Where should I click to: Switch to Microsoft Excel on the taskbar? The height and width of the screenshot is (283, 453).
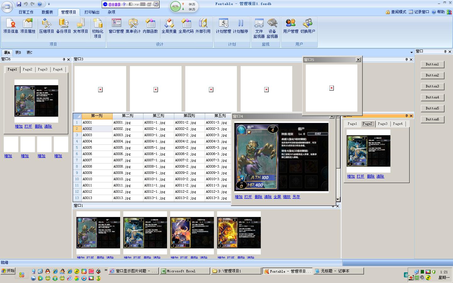pyautogui.click(x=185, y=271)
